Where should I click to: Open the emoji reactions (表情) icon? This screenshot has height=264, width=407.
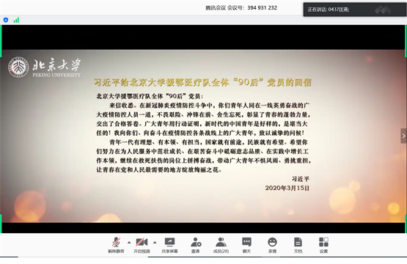272,246
